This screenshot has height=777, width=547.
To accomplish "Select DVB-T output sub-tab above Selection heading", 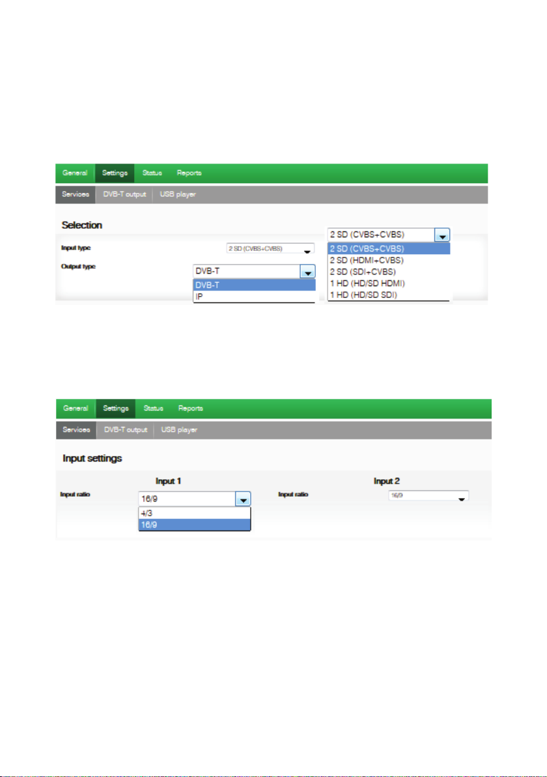I will [x=124, y=194].
